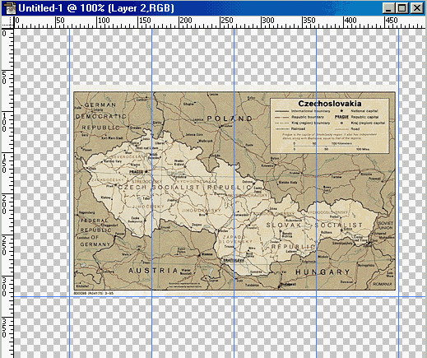The width and height of the screenshot is (427, 358).
Task: Maximize the Untitled-1 document window
Action: click(x=402, y=8)
